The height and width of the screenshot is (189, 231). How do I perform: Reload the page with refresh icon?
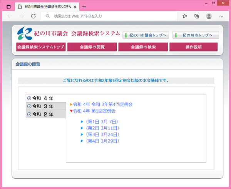[x=33, y=16]
